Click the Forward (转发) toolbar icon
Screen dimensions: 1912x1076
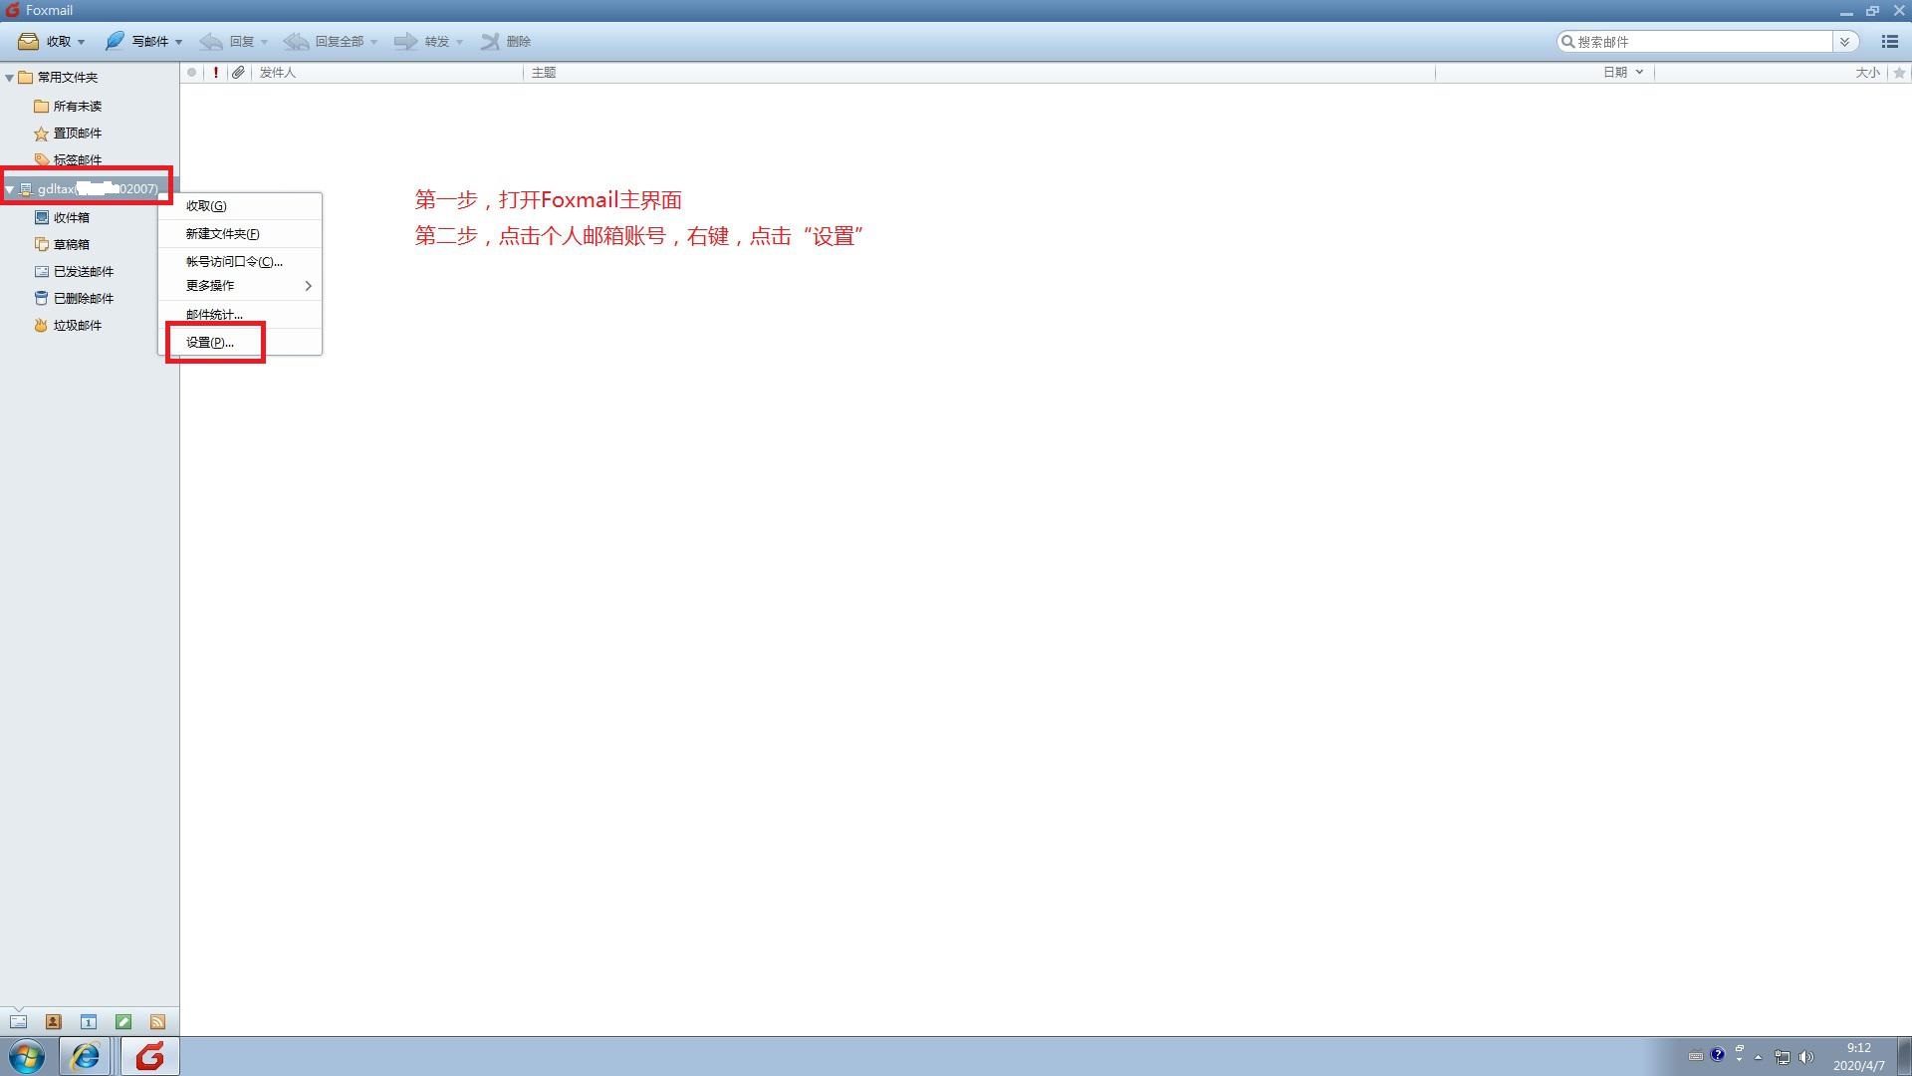(405, 42)
